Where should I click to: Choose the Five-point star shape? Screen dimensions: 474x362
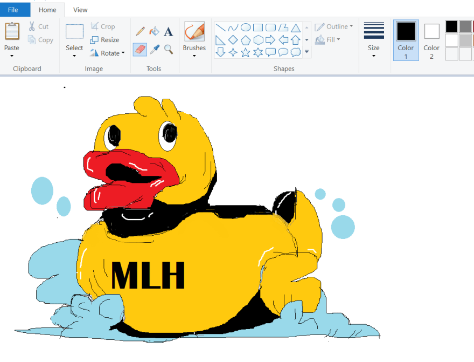click(246, 52)
